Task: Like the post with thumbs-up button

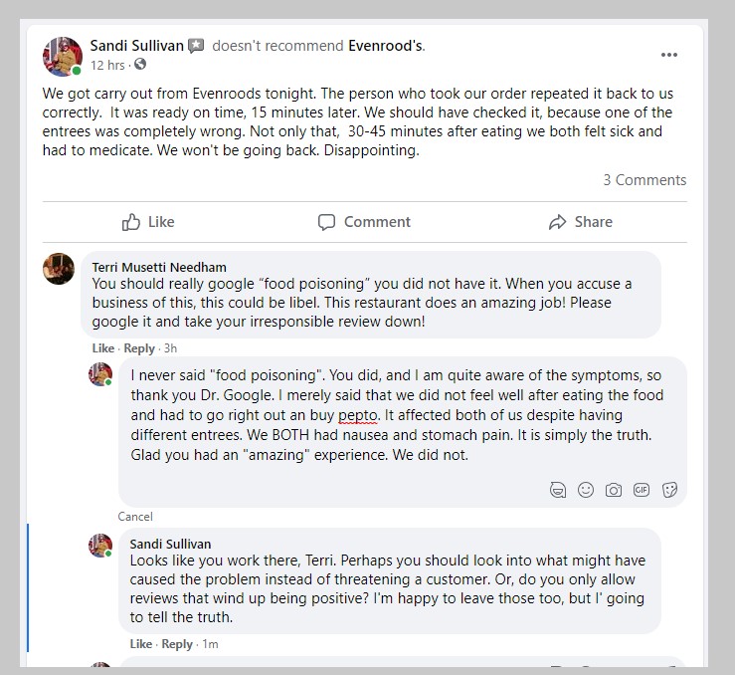Action: click(147, 222)
